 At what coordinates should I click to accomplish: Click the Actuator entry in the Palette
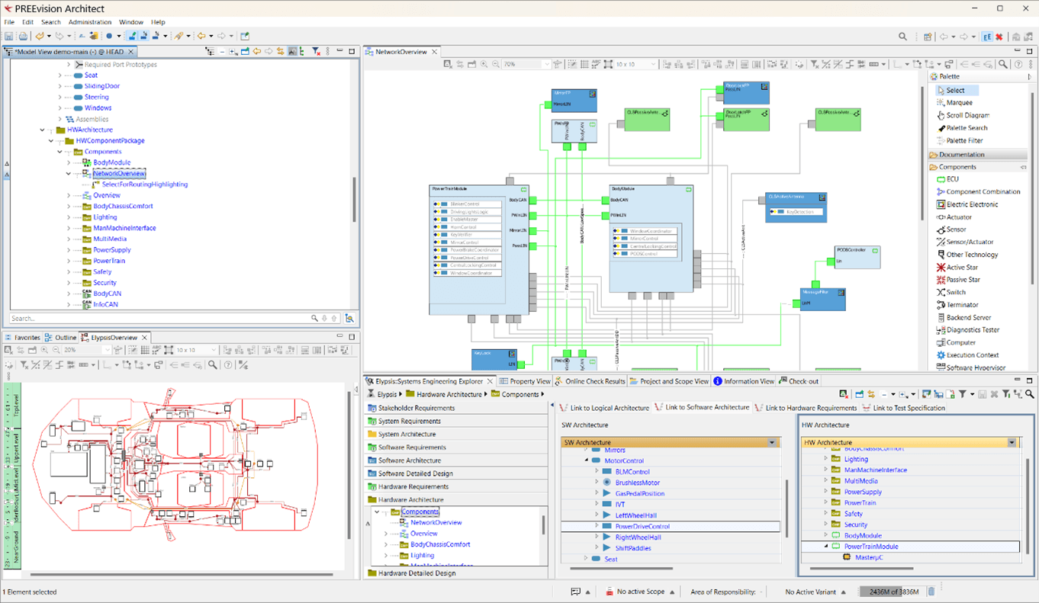click(x=954, y=217)
